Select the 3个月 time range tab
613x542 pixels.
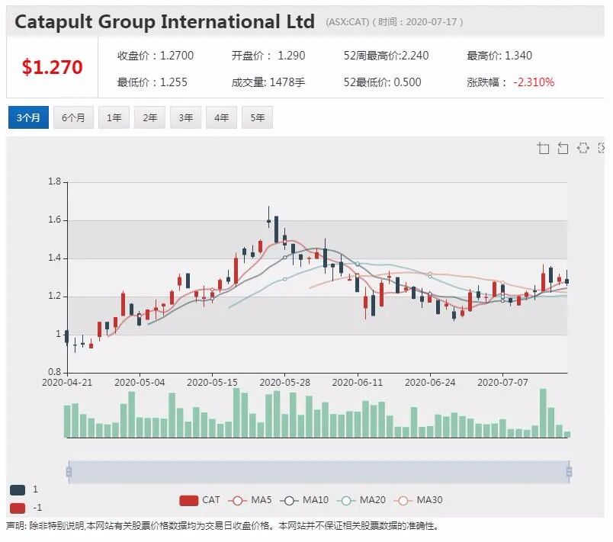[28, 117]
